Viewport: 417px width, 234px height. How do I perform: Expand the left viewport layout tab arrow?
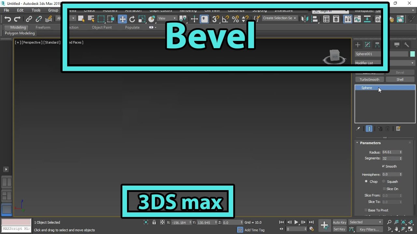[6, 169]
